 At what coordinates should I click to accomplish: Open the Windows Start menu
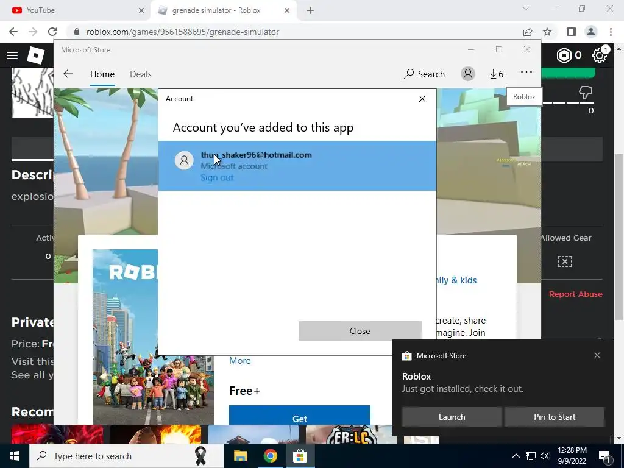15,456
